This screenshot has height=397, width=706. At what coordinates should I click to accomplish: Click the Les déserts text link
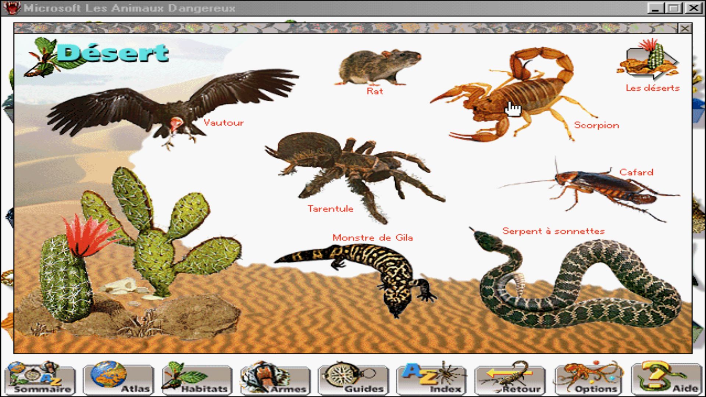[652, 88]
